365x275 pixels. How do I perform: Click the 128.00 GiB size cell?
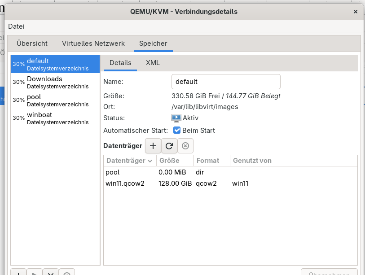[175, 183]
